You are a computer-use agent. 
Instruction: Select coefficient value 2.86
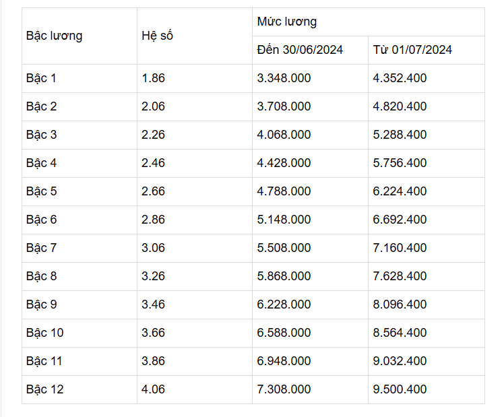click(x=153, y=220)
